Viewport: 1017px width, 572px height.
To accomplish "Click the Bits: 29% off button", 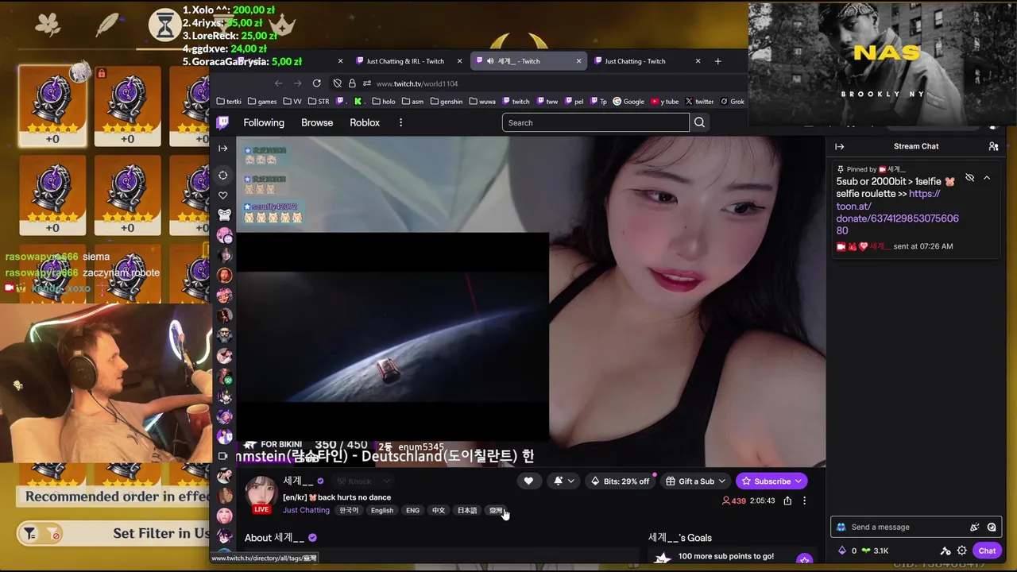I will [619, 481].
